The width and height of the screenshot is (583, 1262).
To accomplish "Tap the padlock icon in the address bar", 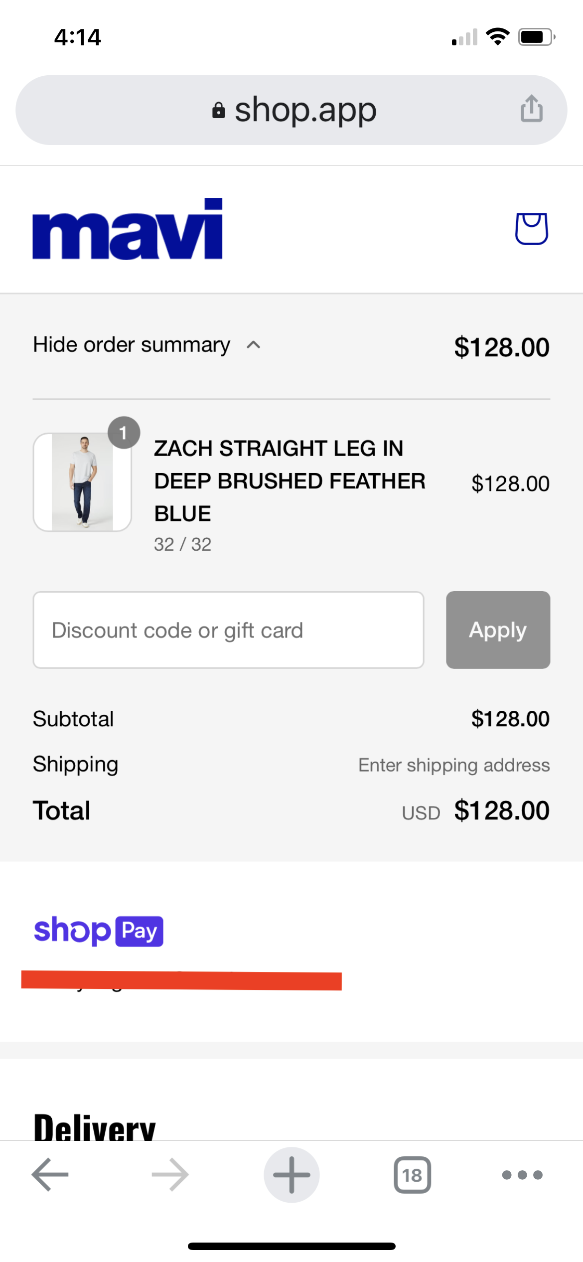I will (219, 110).
